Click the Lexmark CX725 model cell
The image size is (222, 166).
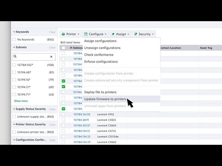pos(106,131)
